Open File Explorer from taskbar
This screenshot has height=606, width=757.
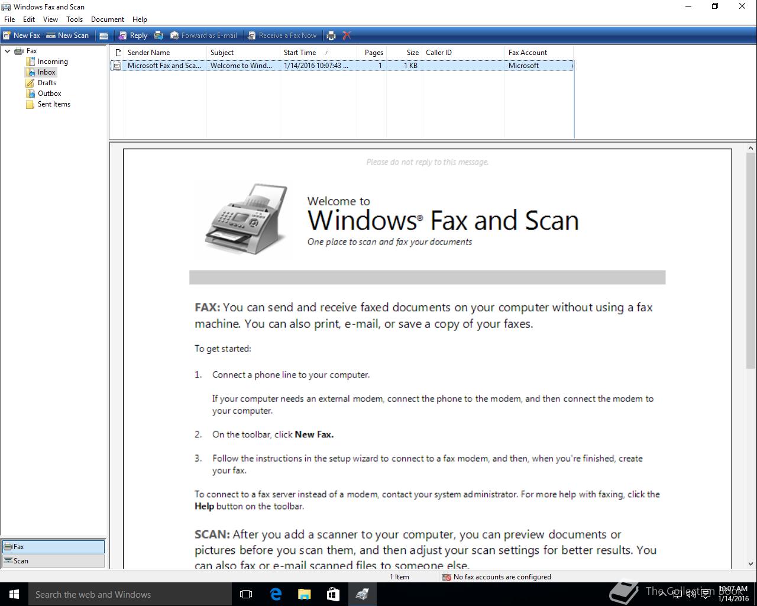tap(304, 594)
